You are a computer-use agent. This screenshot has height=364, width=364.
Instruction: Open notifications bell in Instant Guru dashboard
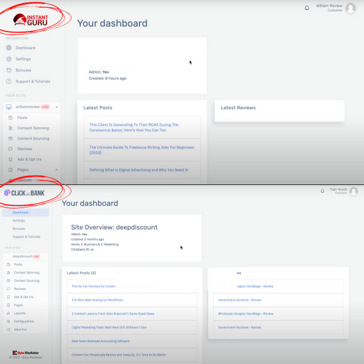[x=306, y=8]
